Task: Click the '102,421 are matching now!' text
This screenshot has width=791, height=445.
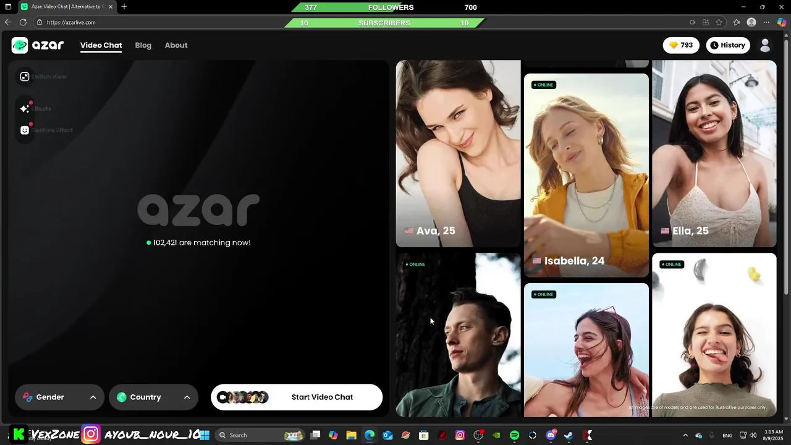Action: 201,243
